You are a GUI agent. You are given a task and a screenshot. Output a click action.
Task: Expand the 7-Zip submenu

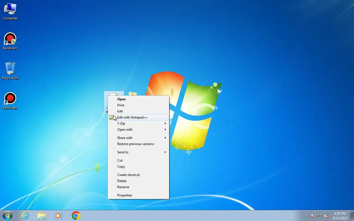[138, 123]
